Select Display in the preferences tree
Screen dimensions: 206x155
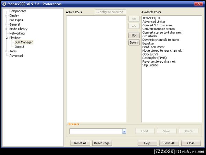click(x=14, y=16)
